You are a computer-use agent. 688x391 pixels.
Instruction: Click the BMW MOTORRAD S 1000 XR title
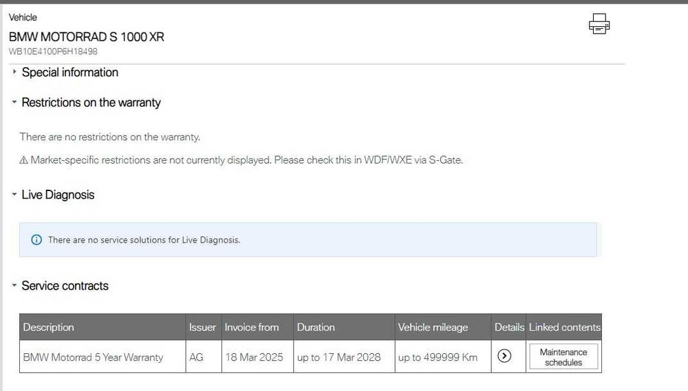(x=87, y=36)
